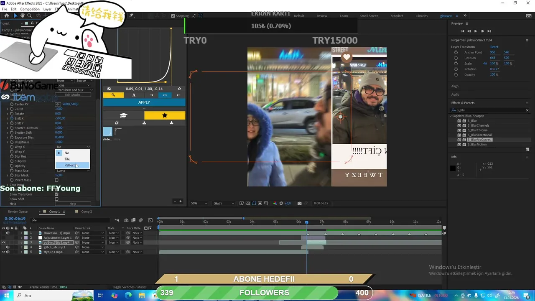
Task: Collapse the Sapphire Blur+Sharpen category
Action: (451, 116)
